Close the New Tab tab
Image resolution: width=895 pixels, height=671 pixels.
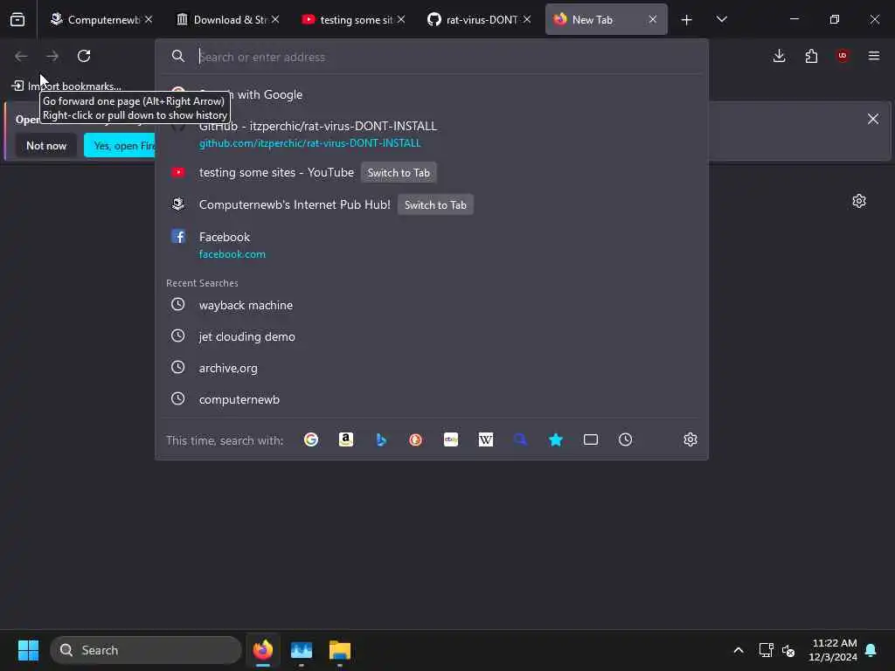click(x=652, y=20)
